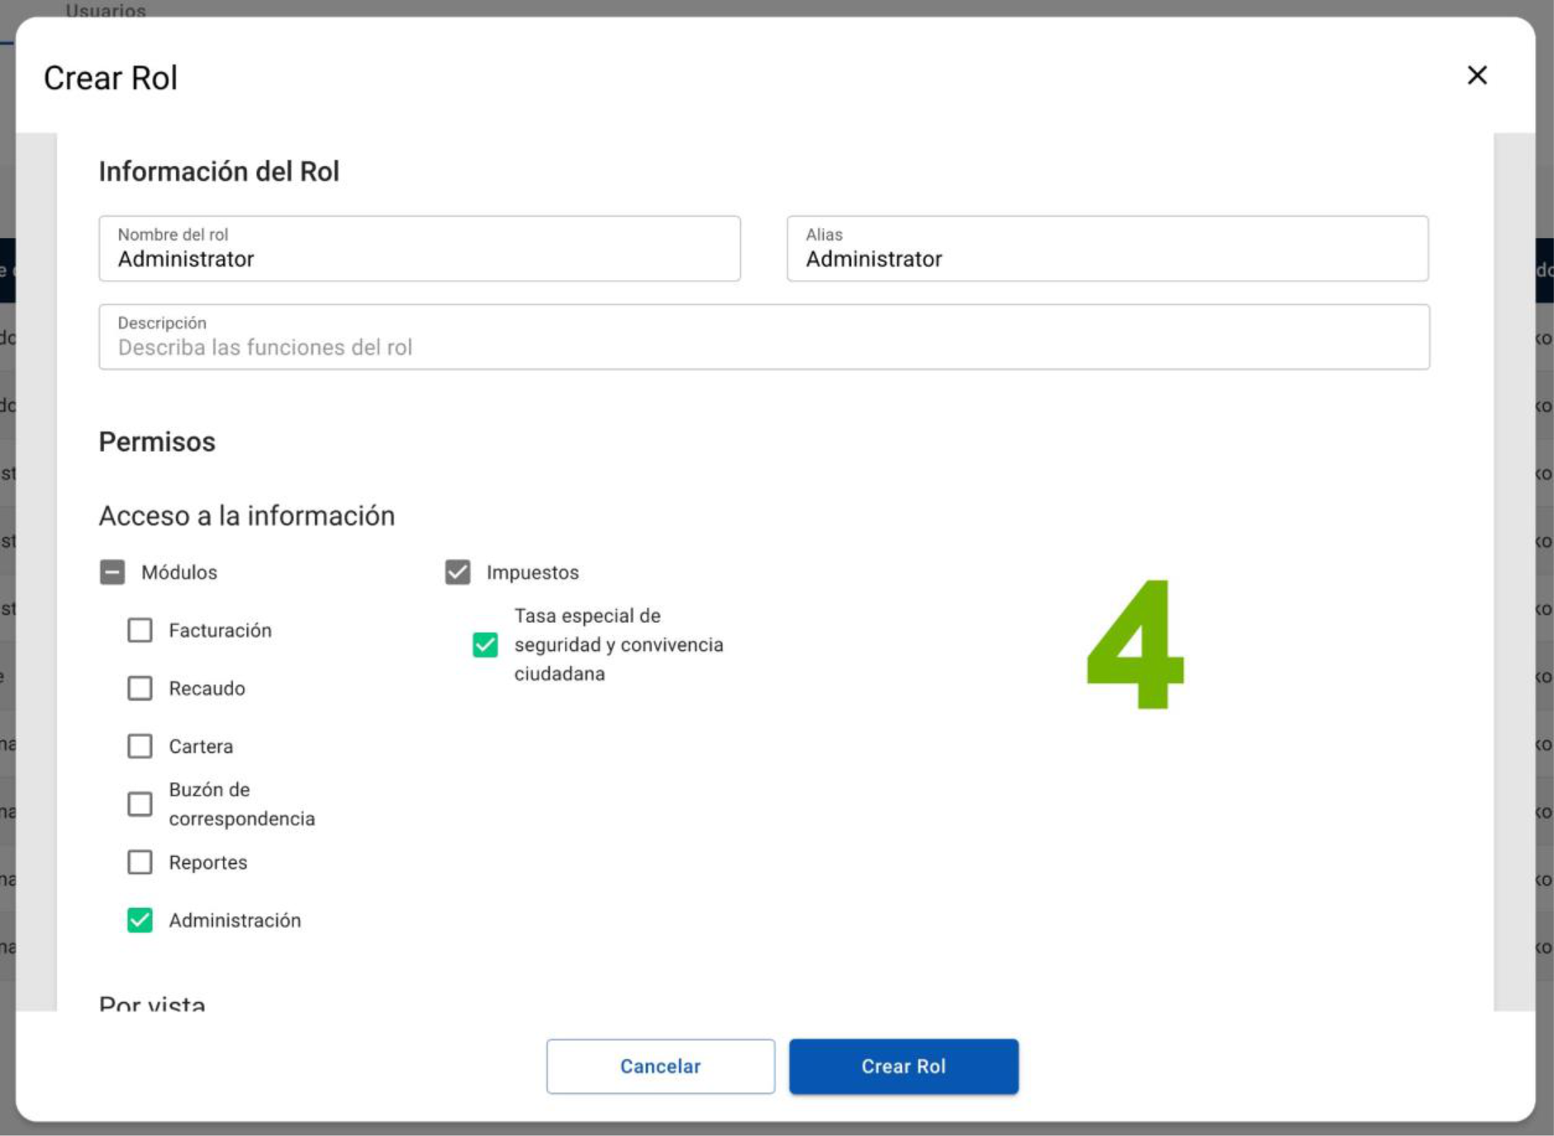Focus the Descripción text field

pyautogui.click(x=764, y=337)
